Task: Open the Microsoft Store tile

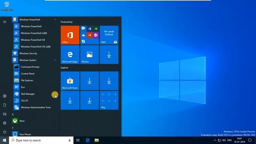Action: coord(70,81)
